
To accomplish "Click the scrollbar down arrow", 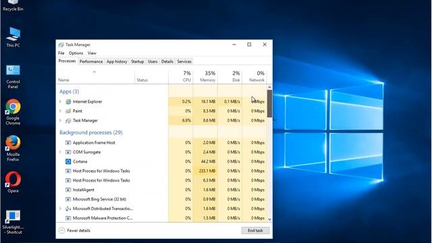I will pos(269,219).
